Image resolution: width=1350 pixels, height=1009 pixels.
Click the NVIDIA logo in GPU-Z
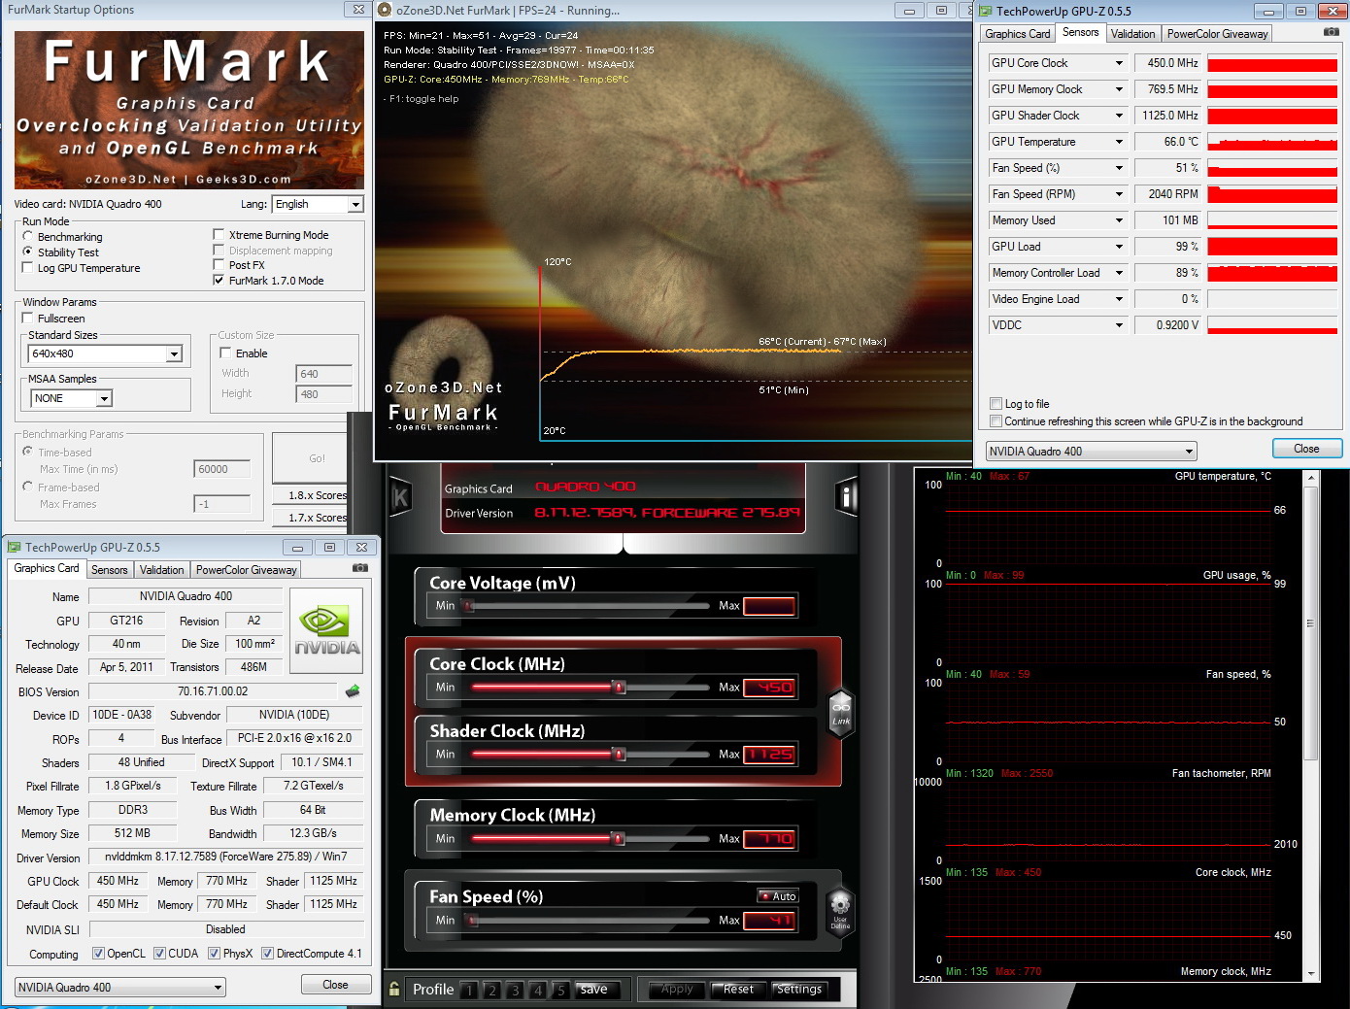click(x=326, y=630)
